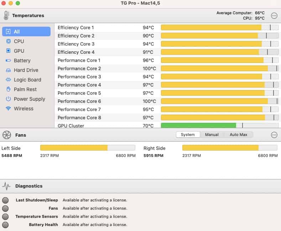Click the Hard Drive sidebar icon
Image resolution: width=281 pixels, height=231 pixels.
(x=8, y=70)
